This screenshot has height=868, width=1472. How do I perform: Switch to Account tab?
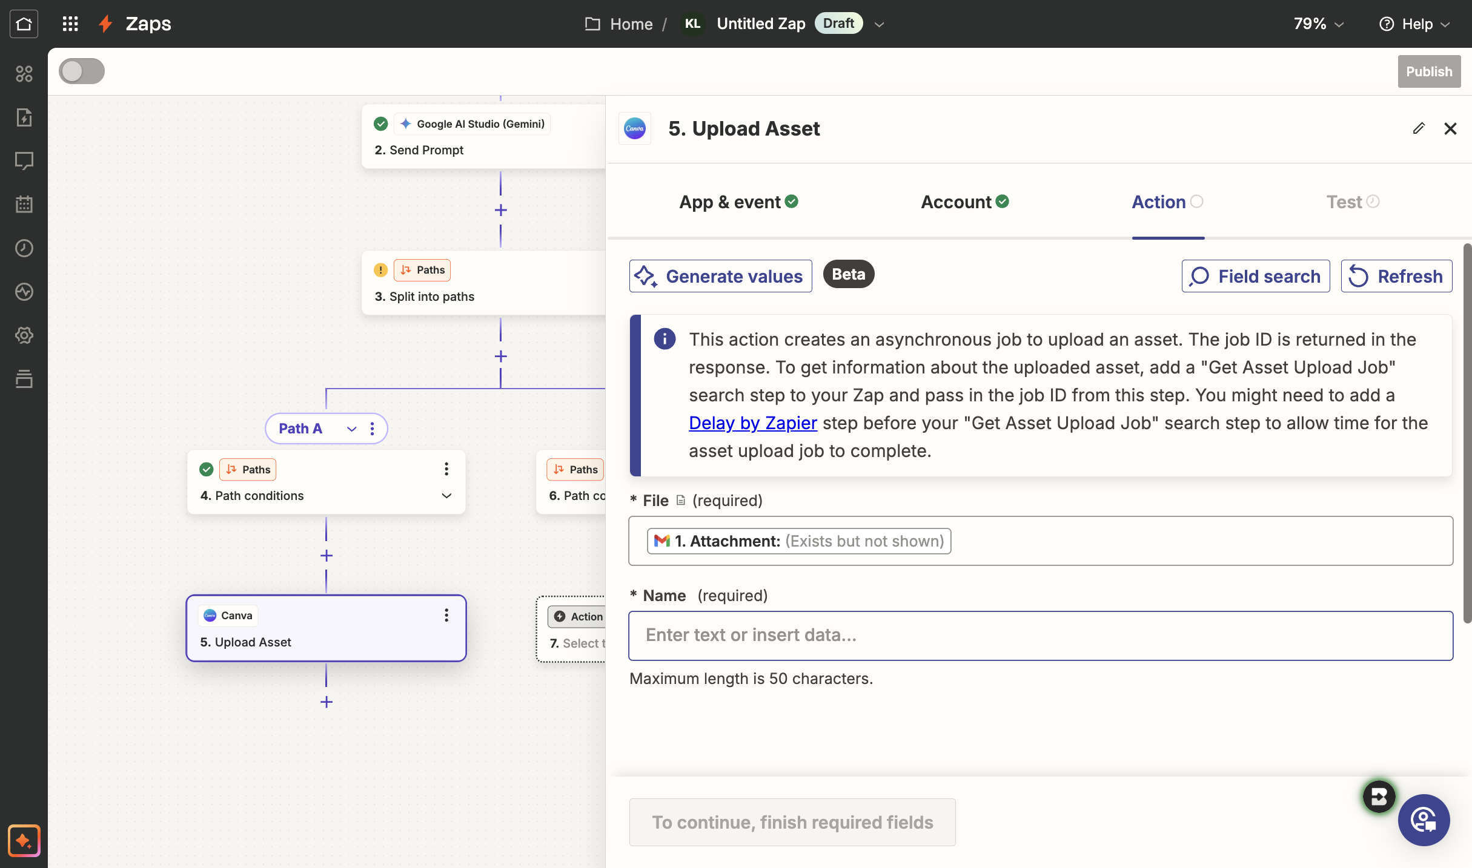click(964, 202)
